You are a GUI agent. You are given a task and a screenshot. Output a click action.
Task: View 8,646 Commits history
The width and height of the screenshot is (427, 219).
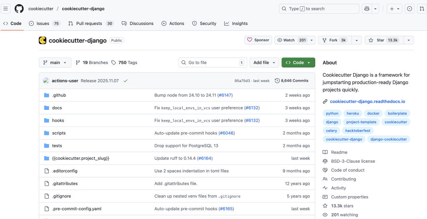point(291,81)
